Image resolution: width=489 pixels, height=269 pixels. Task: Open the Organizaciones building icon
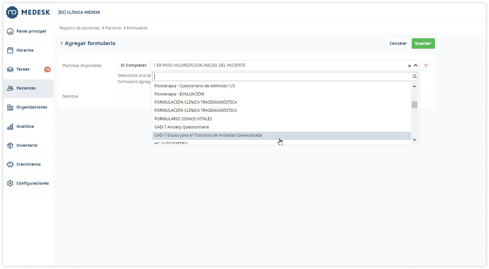tap(10, 107)
